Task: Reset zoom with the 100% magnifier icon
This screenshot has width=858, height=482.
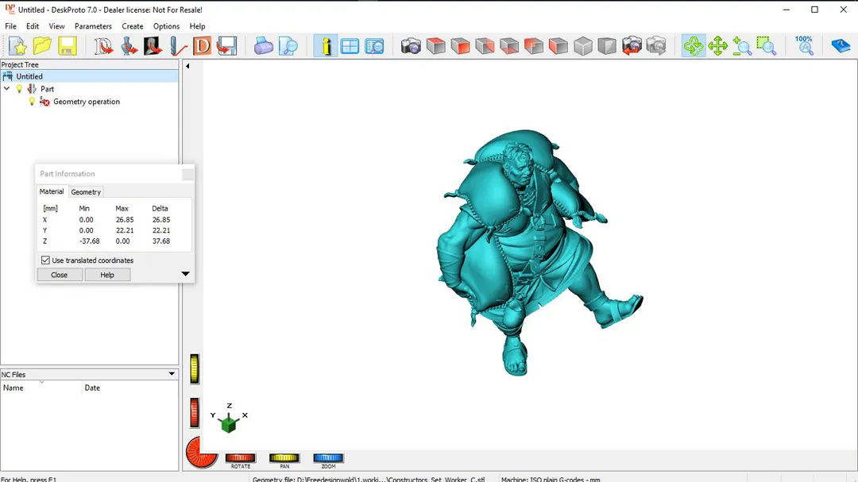Action: 804,47
